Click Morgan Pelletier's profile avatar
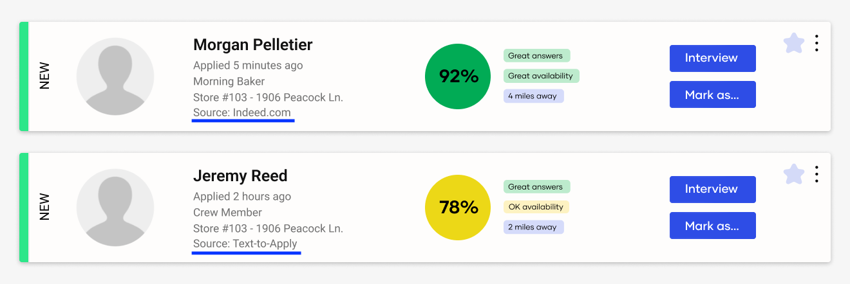The image size is (850, 284). click(x=115, y=76)
